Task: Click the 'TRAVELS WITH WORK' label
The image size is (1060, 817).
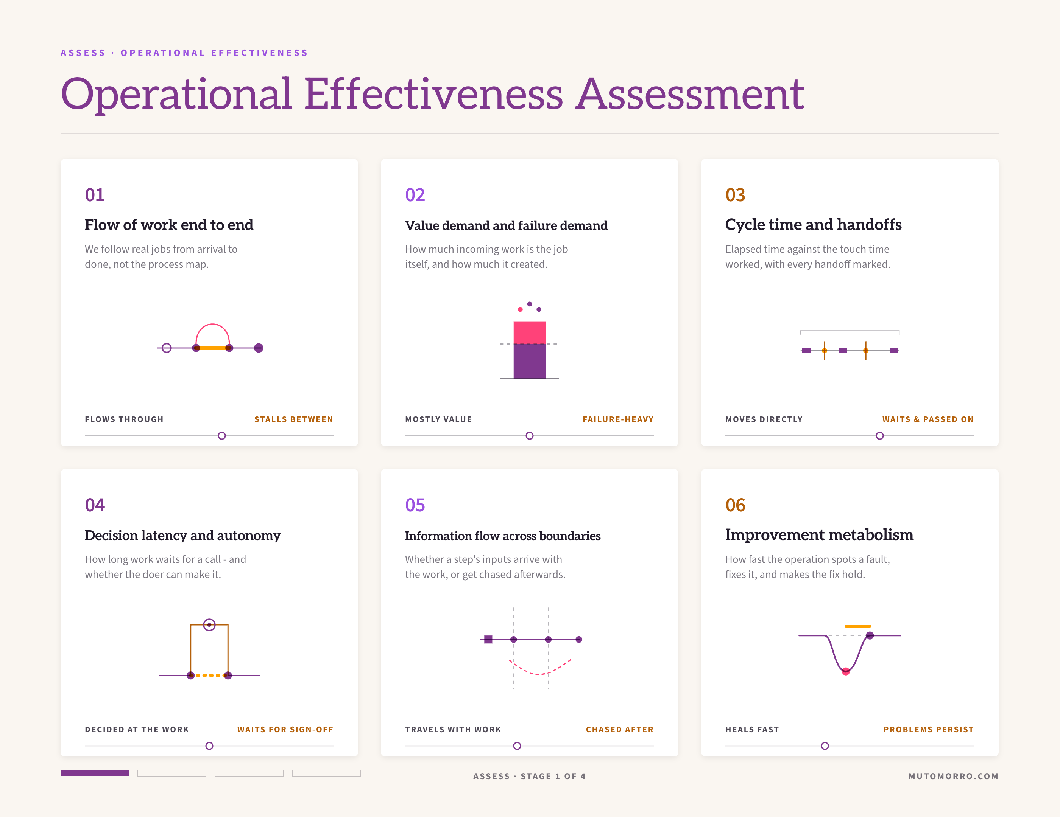Action: tap(453, 730)
